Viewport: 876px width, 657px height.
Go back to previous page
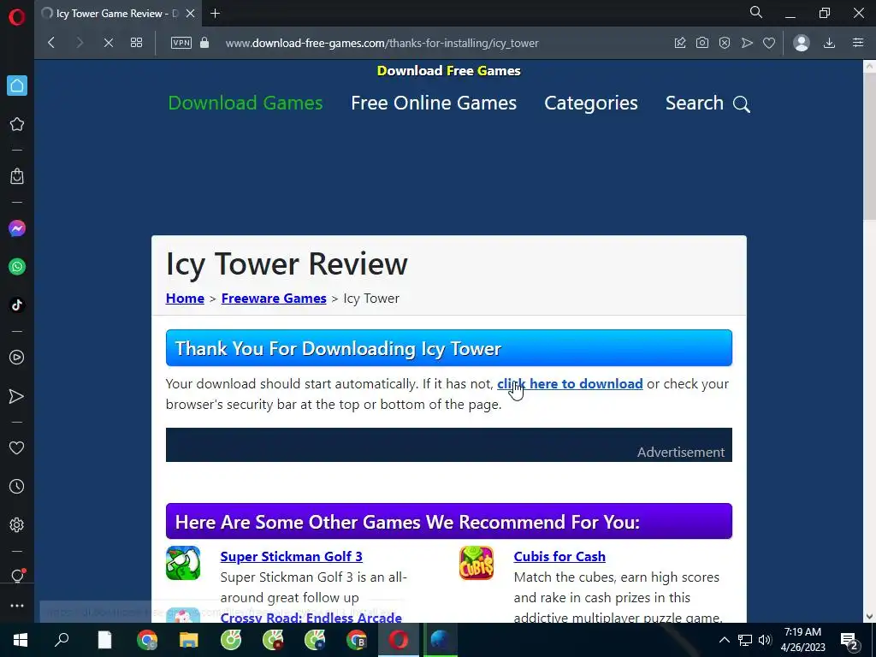click(x=51, y=43)
